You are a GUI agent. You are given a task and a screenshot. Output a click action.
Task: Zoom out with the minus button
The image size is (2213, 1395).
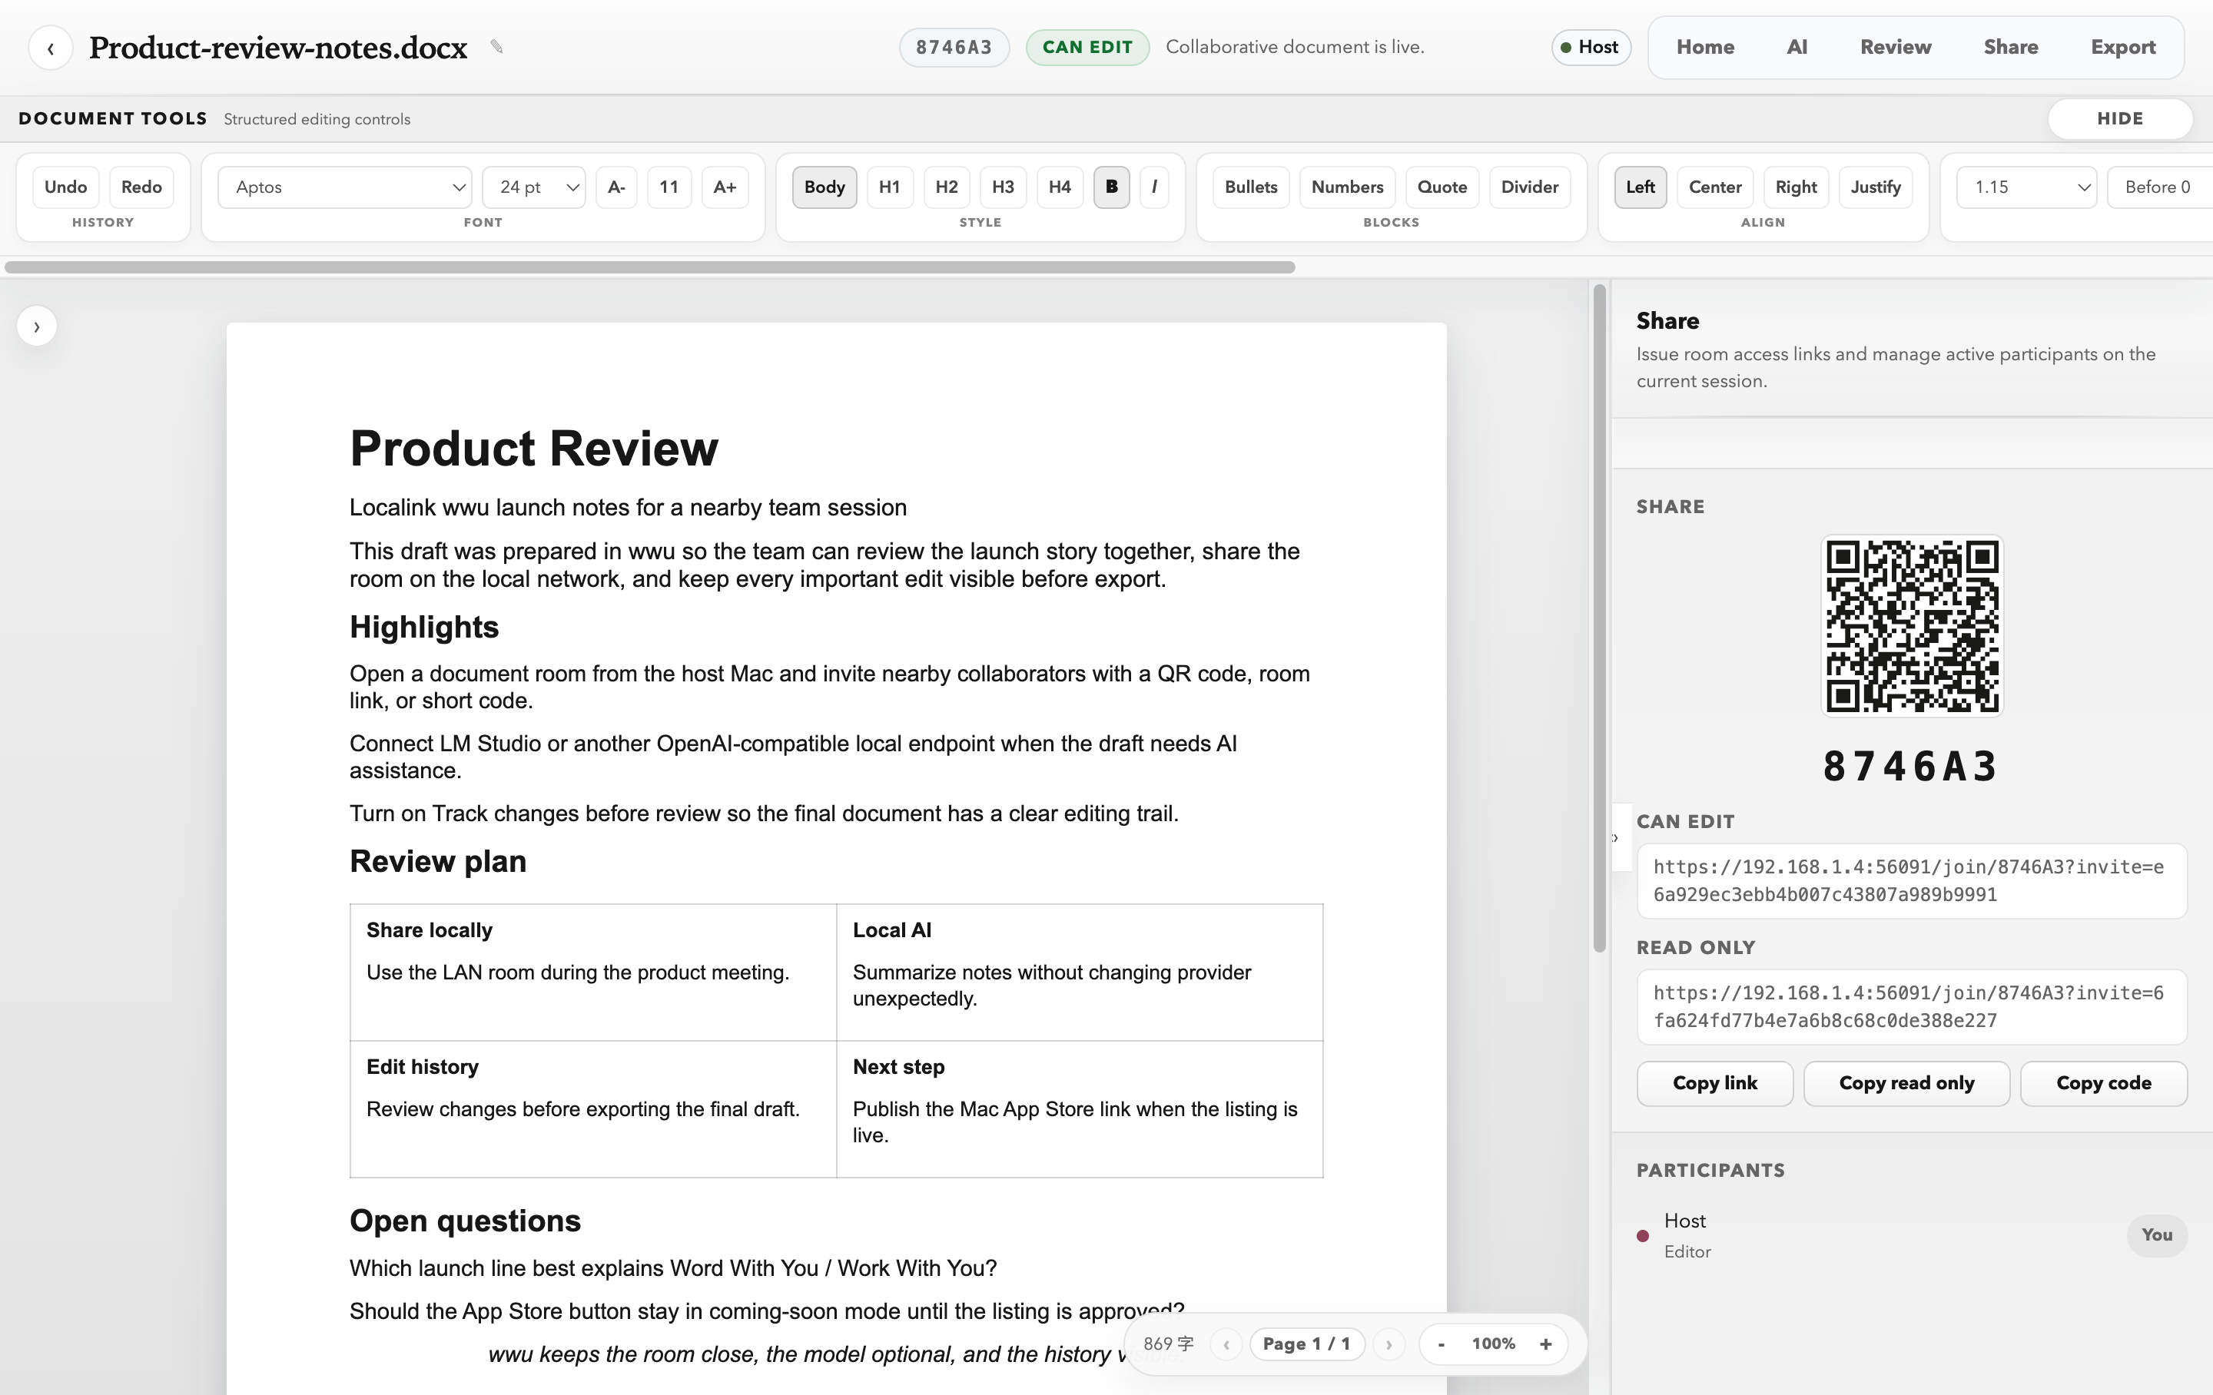(x=1441, y=1344)
